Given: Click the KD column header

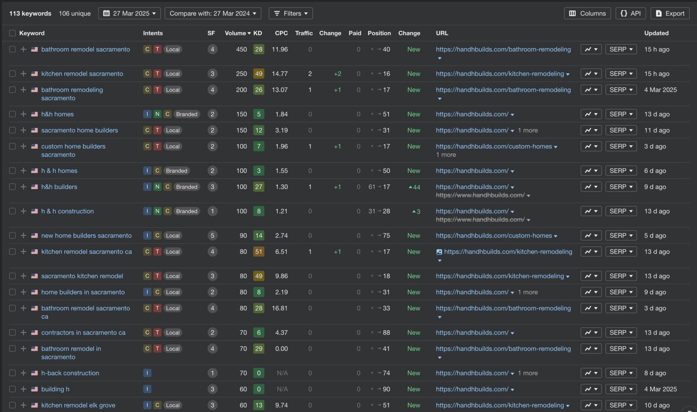Looking at the screenshot, I should 258,33.
